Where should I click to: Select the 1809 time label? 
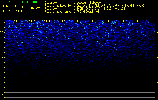click(137, 21)
